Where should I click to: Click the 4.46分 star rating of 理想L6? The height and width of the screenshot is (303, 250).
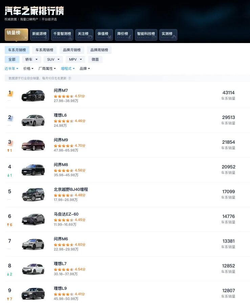click(x=69, y=121)
